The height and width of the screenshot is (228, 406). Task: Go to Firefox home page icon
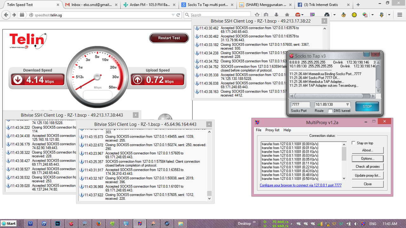(x=287, y=15)
